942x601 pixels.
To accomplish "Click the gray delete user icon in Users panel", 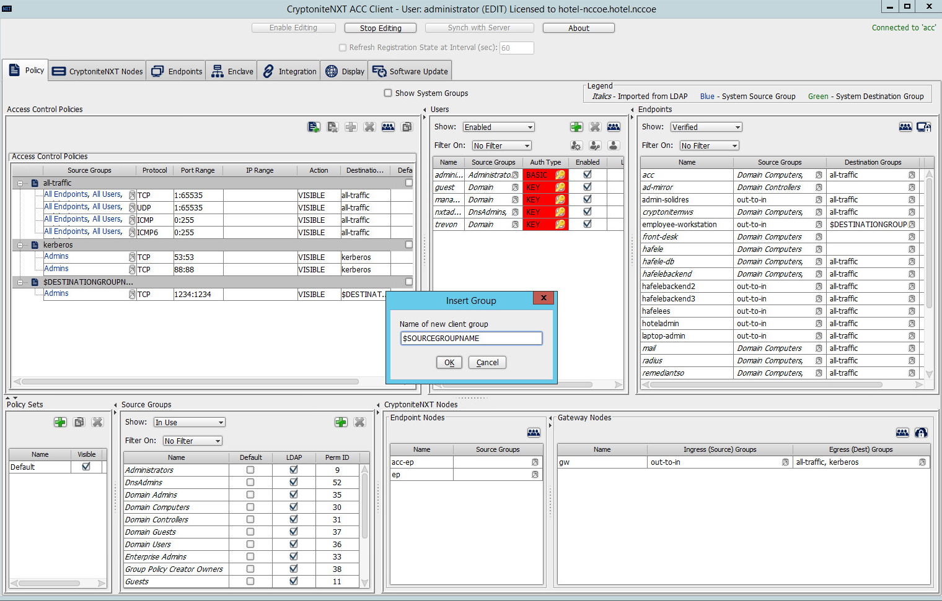I will click(595, 127).
